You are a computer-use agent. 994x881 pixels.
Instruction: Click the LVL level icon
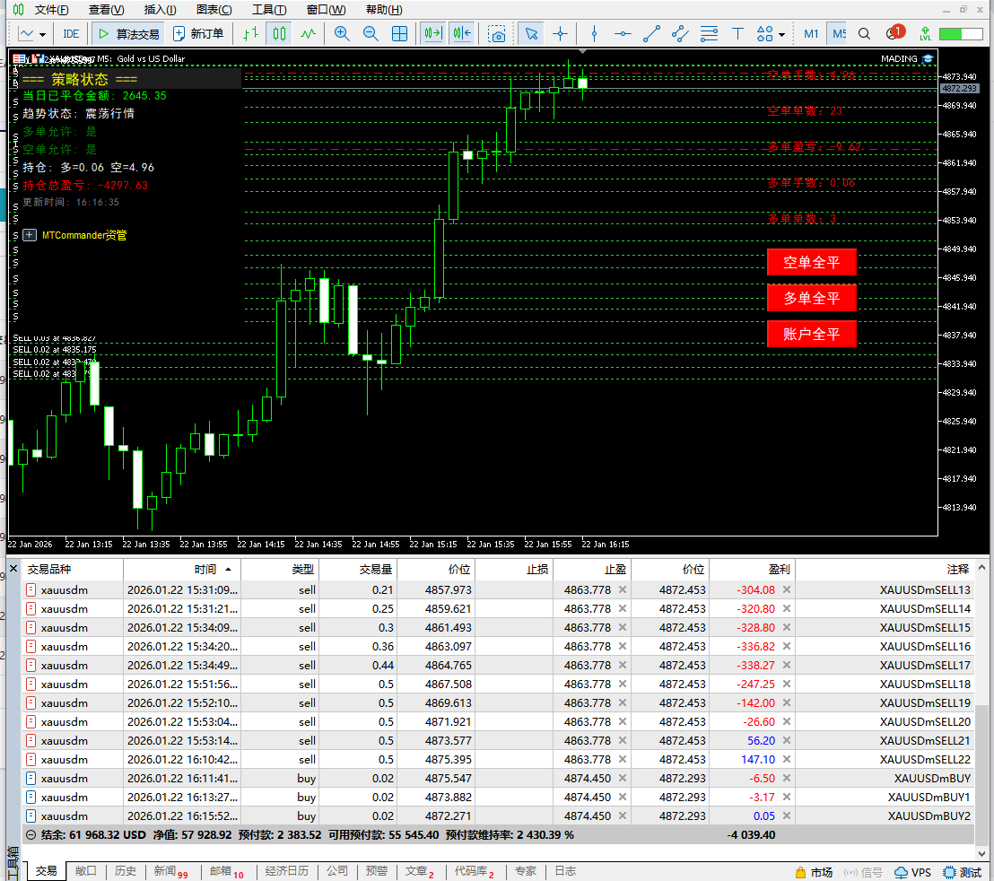[x=926, y=33]
